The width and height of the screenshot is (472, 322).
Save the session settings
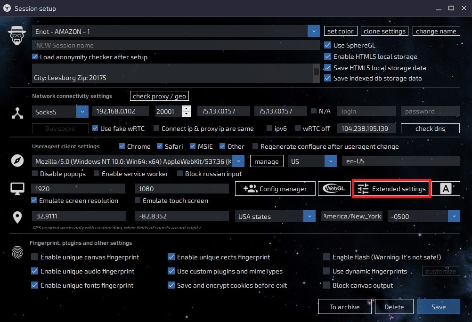(439, 306)
